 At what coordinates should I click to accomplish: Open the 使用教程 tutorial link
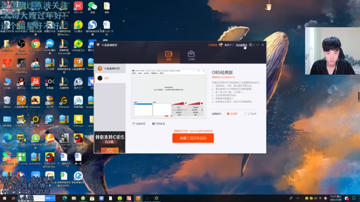159,124
